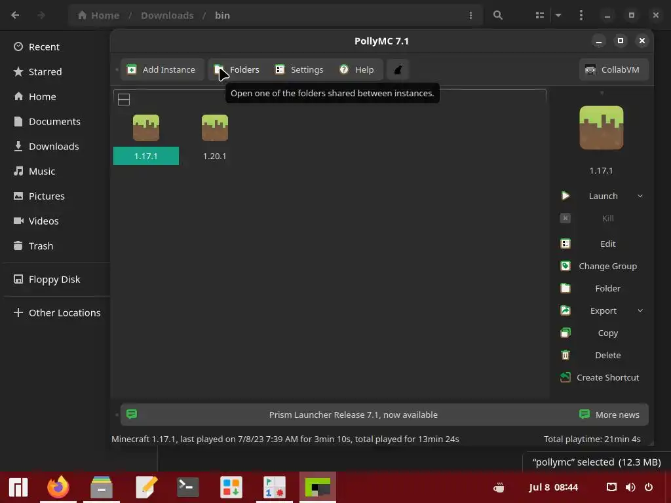This screenshot has width=671, height=503.
Task: Open file manager view options dropdown
Action: pyautogui.click(x=558, y=16)
